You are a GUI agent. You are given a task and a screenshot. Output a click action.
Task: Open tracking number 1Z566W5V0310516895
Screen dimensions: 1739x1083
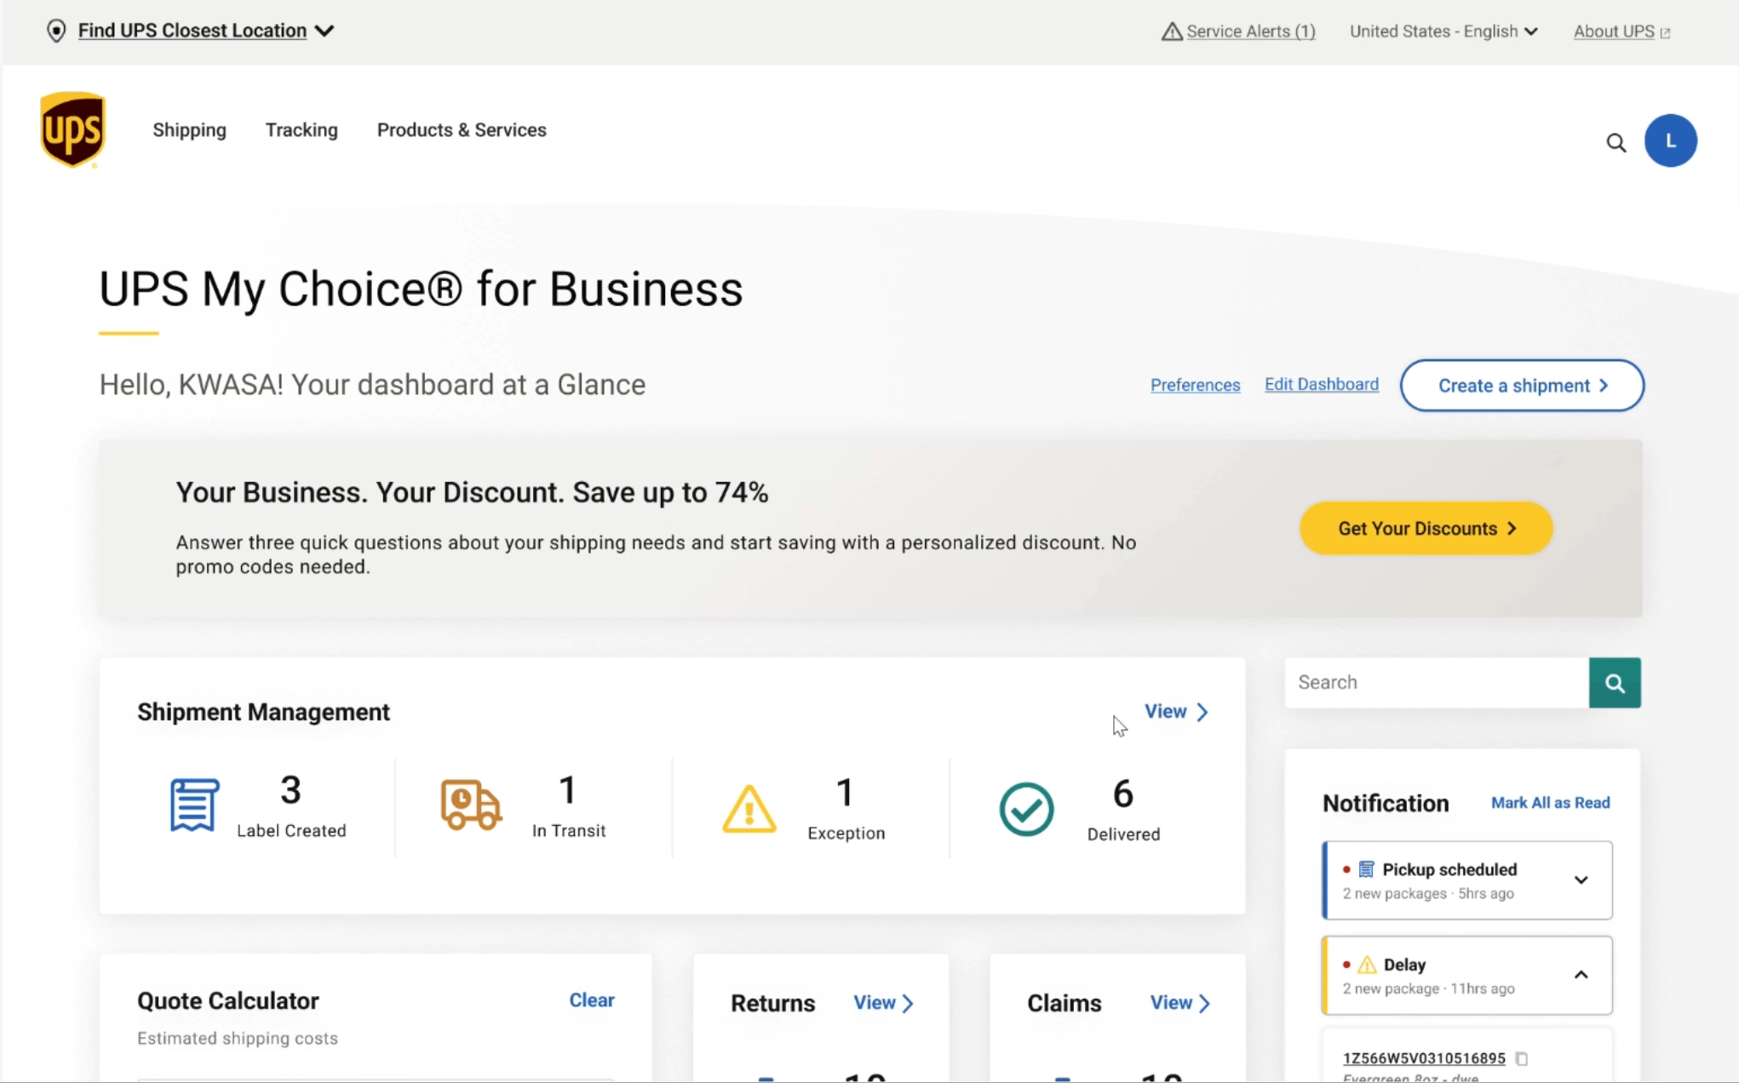1424,1058
